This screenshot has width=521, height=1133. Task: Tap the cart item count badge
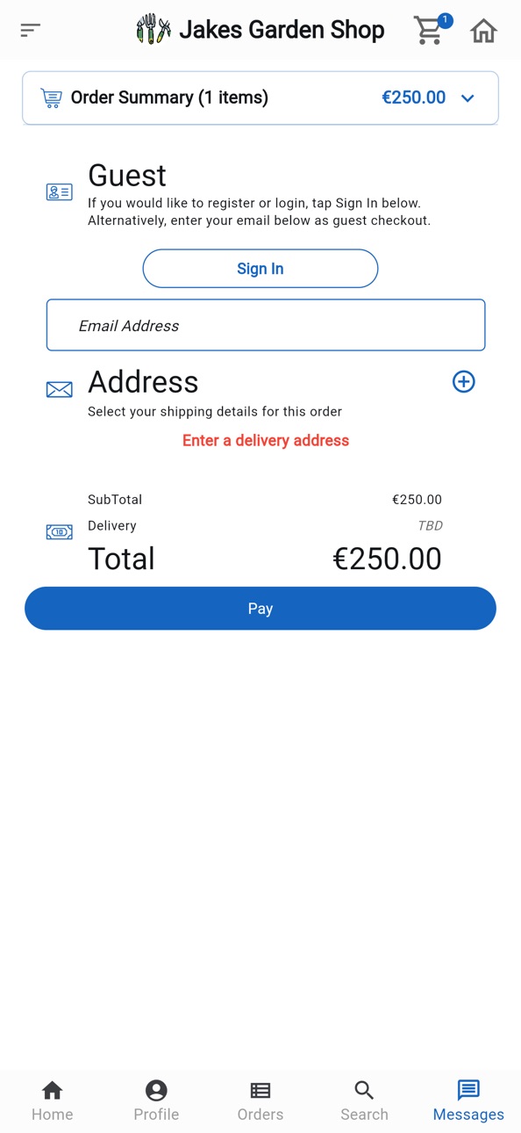click(445, 20)
